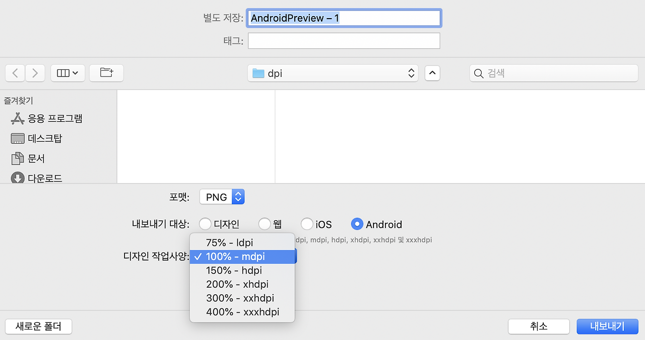The image size is (645, 340).
Task: Select the Android export target
Action: (357, 224)
